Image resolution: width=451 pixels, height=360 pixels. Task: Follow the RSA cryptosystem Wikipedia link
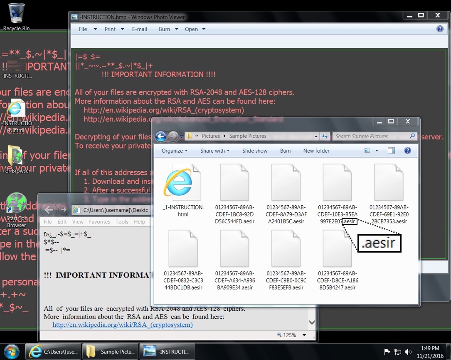(123, 325)
